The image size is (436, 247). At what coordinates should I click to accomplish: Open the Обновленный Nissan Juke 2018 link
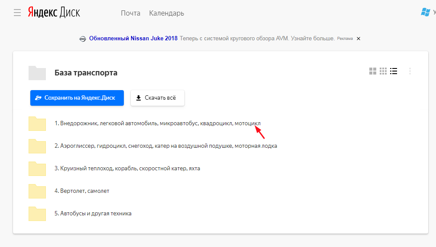coord(133,38)
